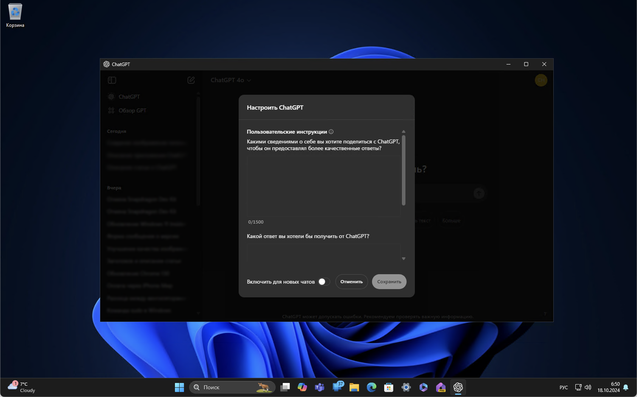Viewport: 637px width, 397px height.
Task: Open Microsoft Store from the taskbar
Action: pyautogui.click(x=389, y=387)
